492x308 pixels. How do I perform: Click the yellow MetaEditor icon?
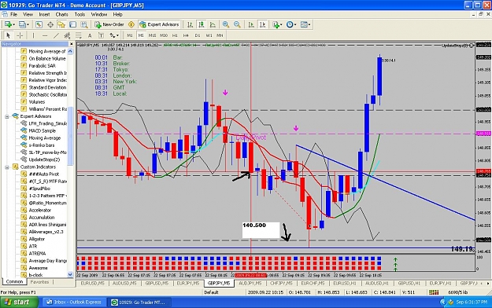pos(131,24)
